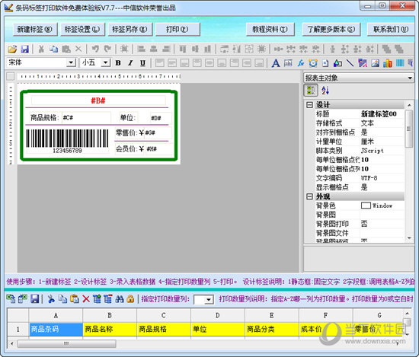The width and height of the screenshot is (419, 357).
Task: Insert a barcode object
Action: coord(400,63)
